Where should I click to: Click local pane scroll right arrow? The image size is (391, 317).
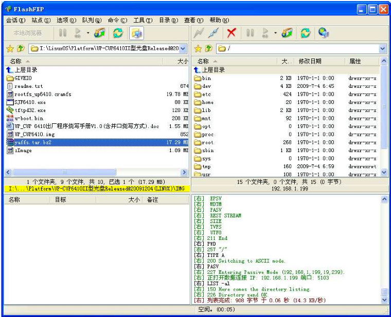pyautogui.click(x=184, y=172)
